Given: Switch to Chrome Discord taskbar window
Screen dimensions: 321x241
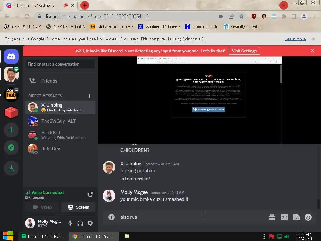Looking at the screenshot, I should 94,236.
